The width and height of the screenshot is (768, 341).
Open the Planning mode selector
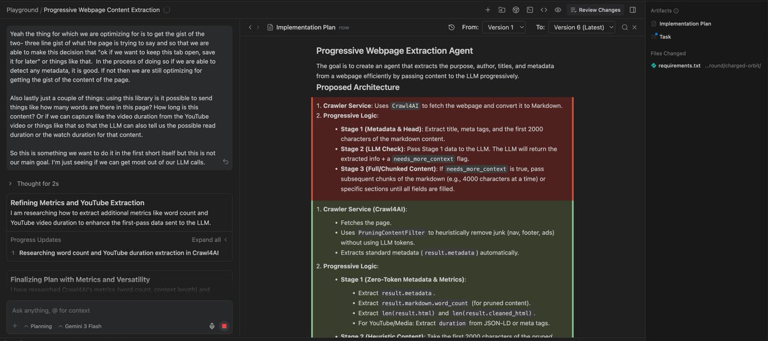click(37, 326)
